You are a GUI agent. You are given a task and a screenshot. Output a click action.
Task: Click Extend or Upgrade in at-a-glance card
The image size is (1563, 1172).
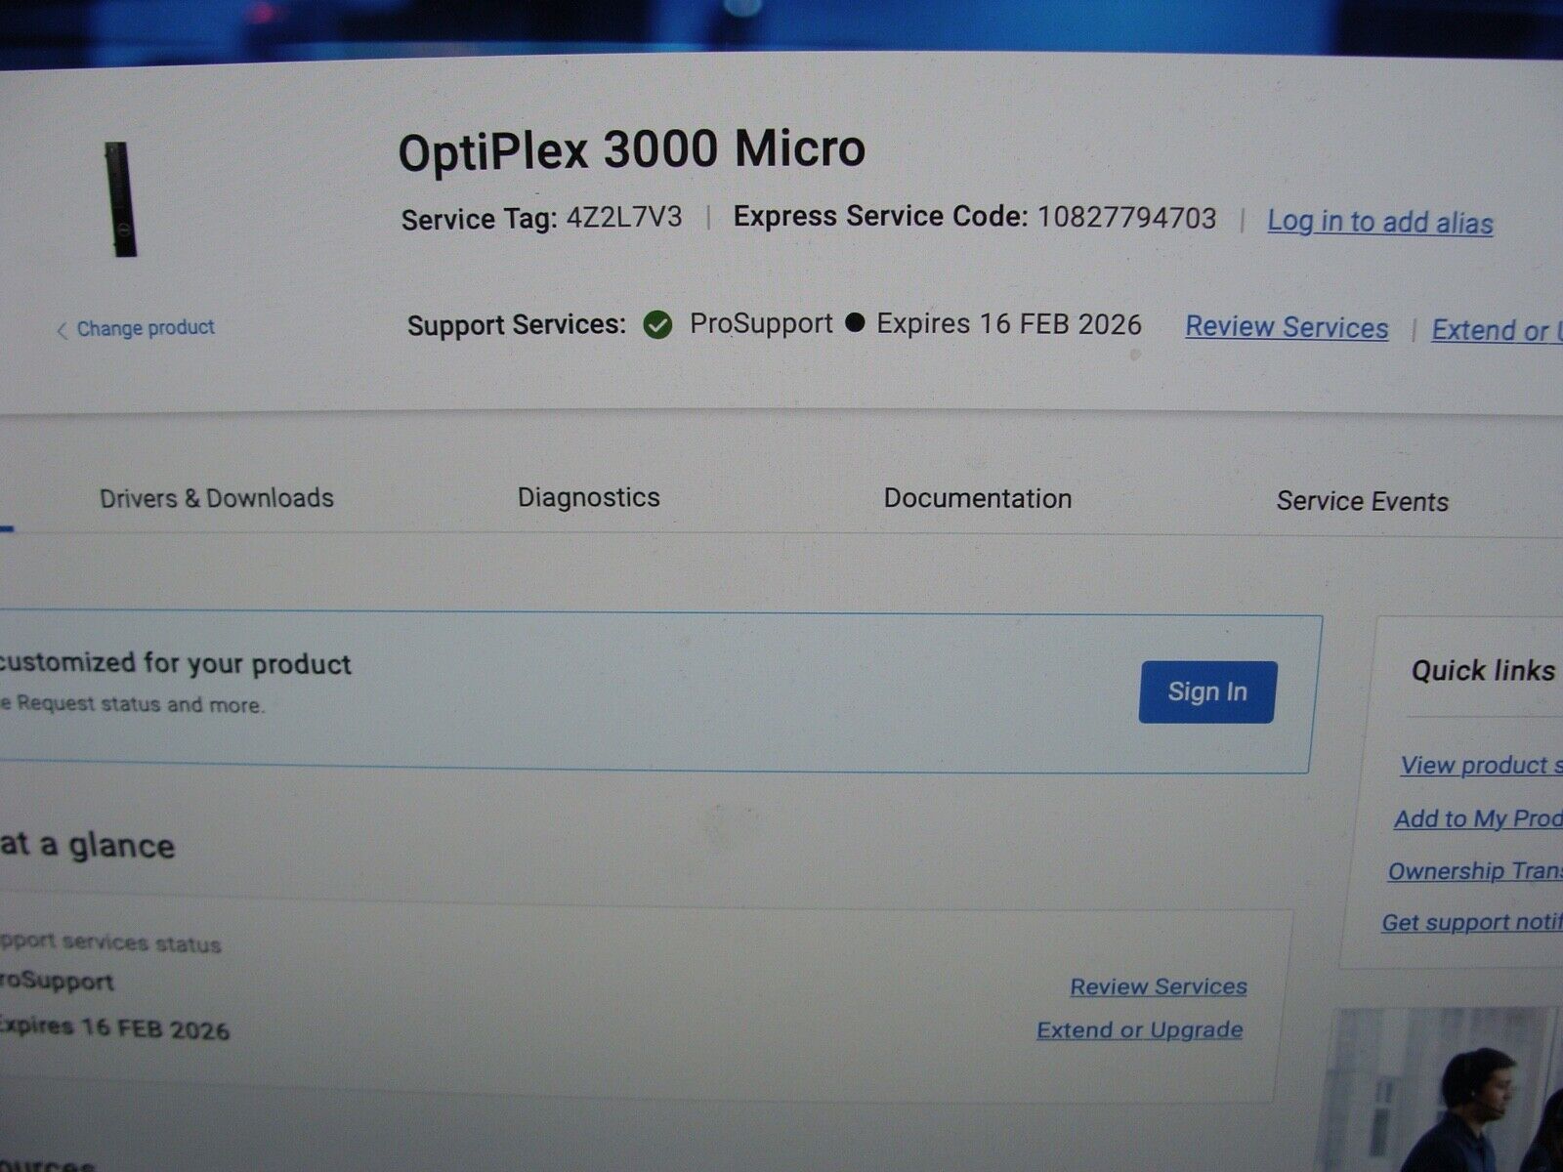coord(1140,1030)
